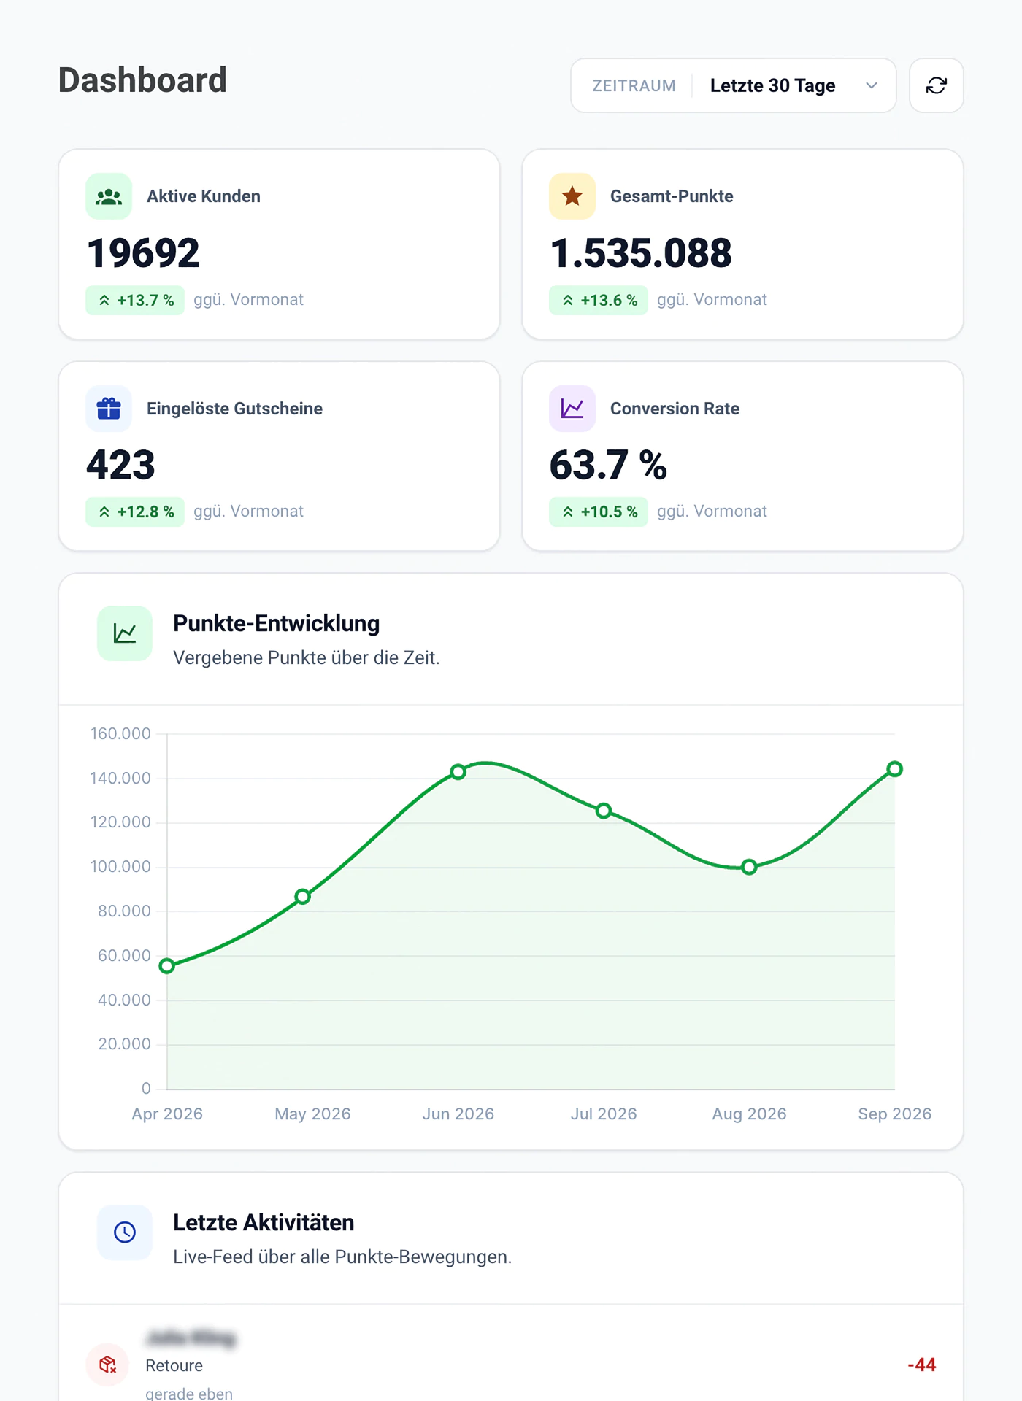This screenshot has height=1401, width=1022.
Task: Select the Apr 2026 data point
Action: (x=167, y=966)
